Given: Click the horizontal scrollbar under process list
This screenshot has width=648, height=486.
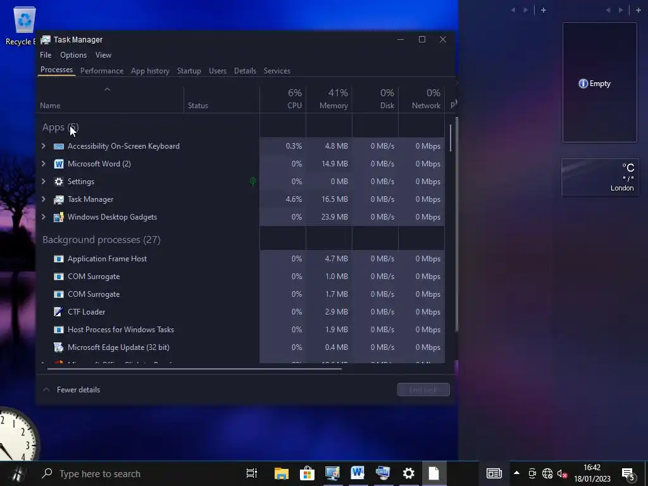Looking at the screenshot, I should [194, 369].
